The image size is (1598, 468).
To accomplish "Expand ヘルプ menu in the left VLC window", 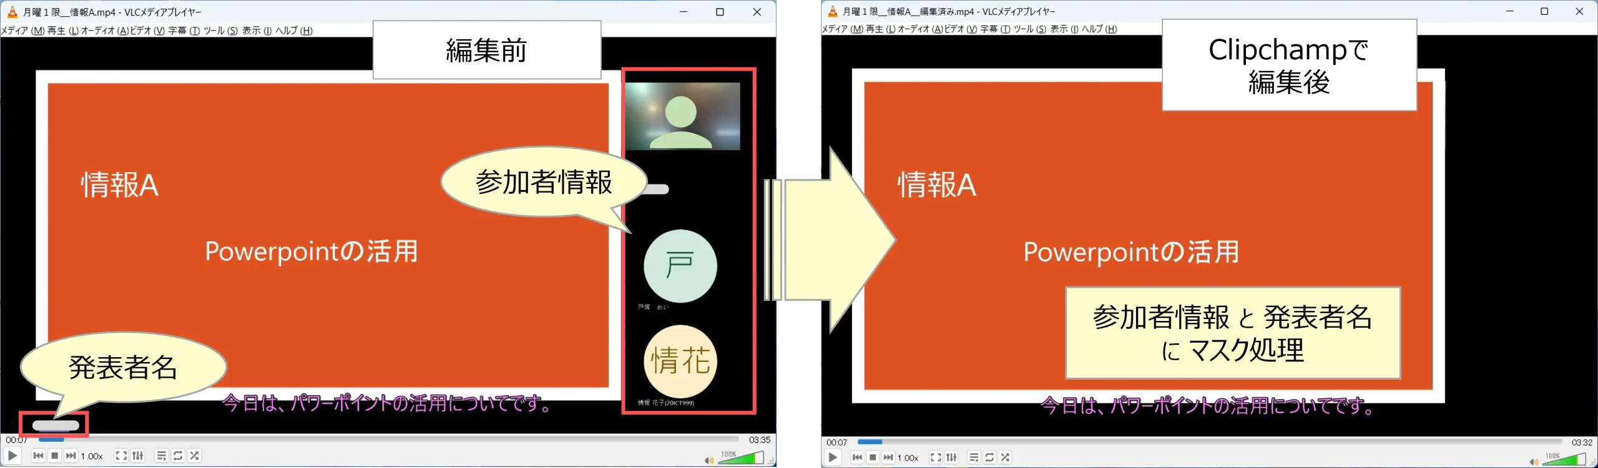I will (294, 31).
